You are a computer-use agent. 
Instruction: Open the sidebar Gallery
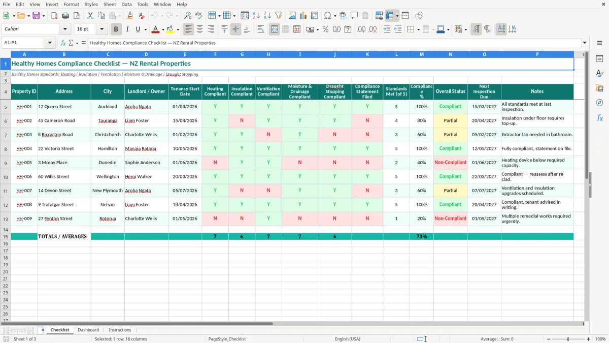[599, 88]
